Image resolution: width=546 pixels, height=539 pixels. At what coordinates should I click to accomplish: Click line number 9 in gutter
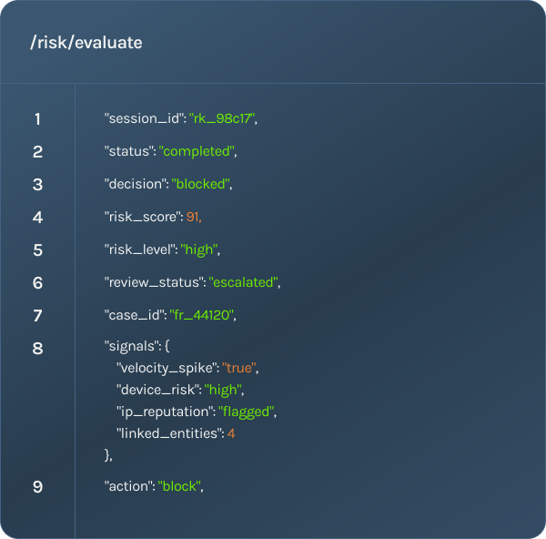[x=37, y=487]
